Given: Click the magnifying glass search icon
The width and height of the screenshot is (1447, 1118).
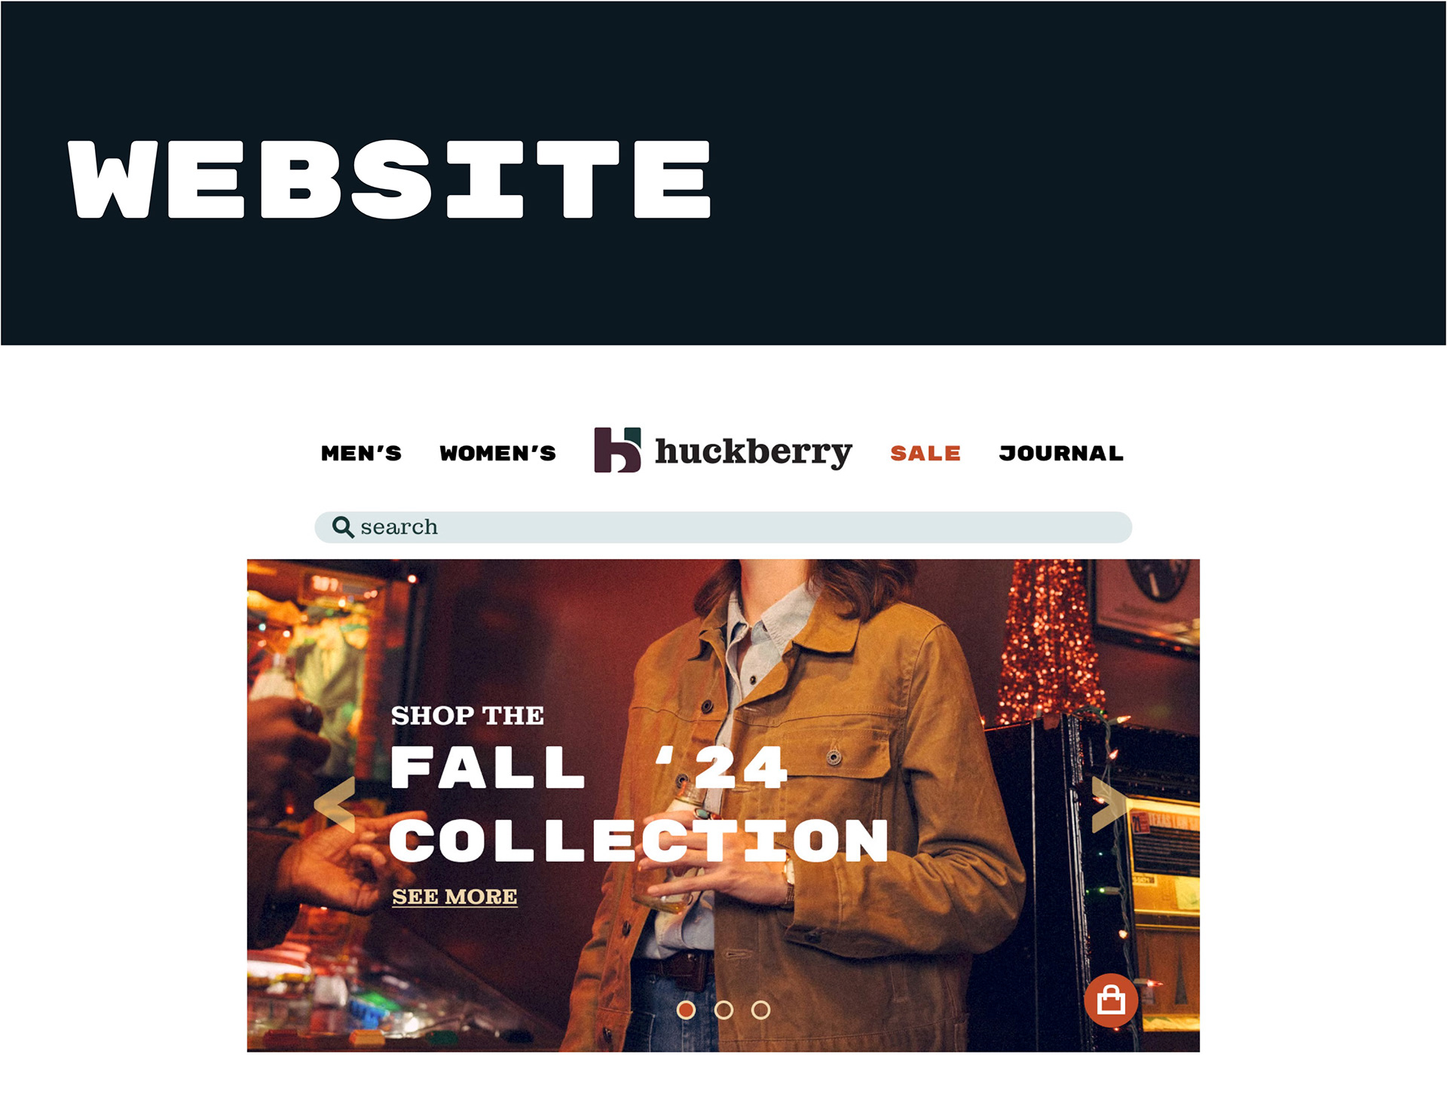Looking at the screenshot, I should click(343, 527).
